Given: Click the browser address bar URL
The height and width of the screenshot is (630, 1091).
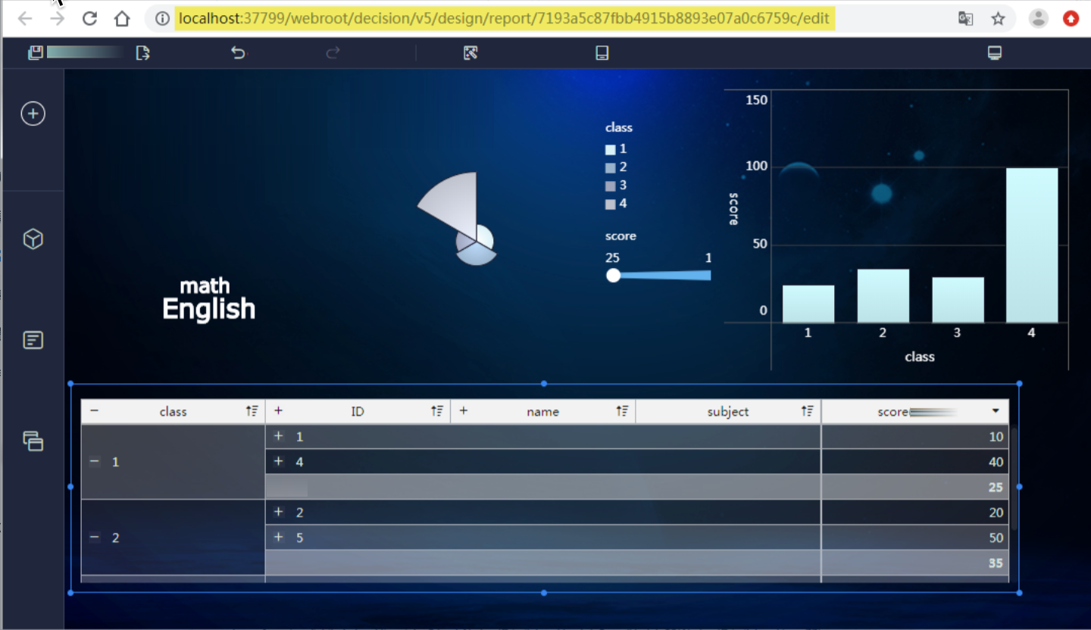Looking at the screenshot, I should 505,19.
